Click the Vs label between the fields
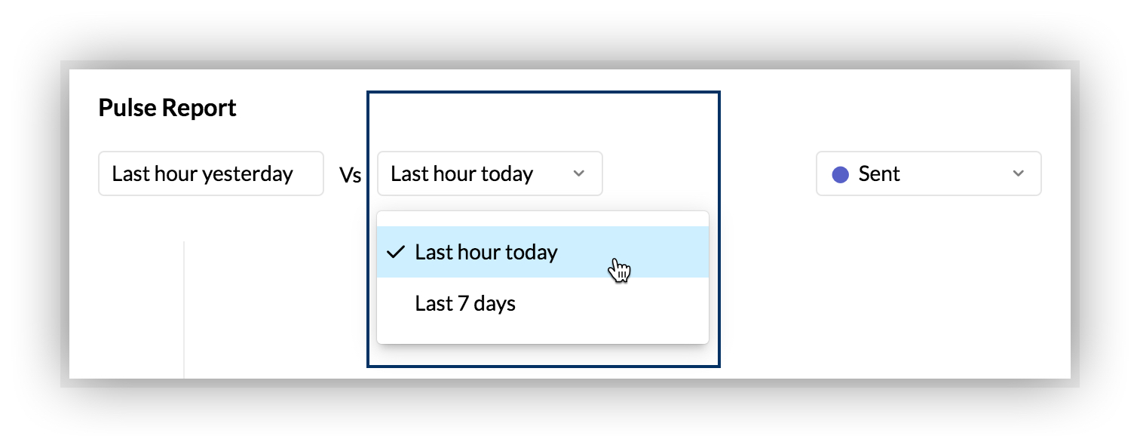1140x448 pixels. tap(350, 175)
